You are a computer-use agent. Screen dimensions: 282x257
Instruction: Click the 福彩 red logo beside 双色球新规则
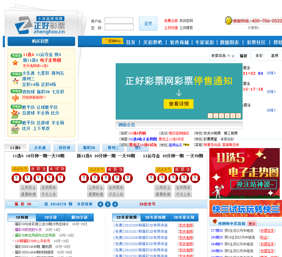tap(15, 98)
